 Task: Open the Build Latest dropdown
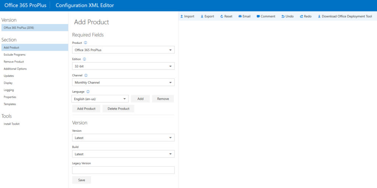coord(123,154)
